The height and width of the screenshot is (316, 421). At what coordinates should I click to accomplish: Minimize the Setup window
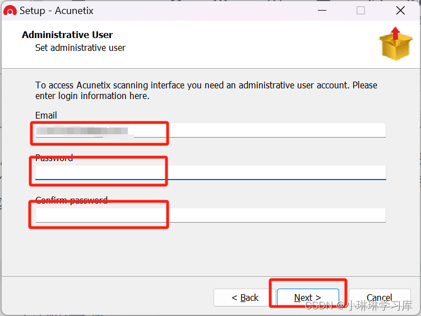point(322,11)
